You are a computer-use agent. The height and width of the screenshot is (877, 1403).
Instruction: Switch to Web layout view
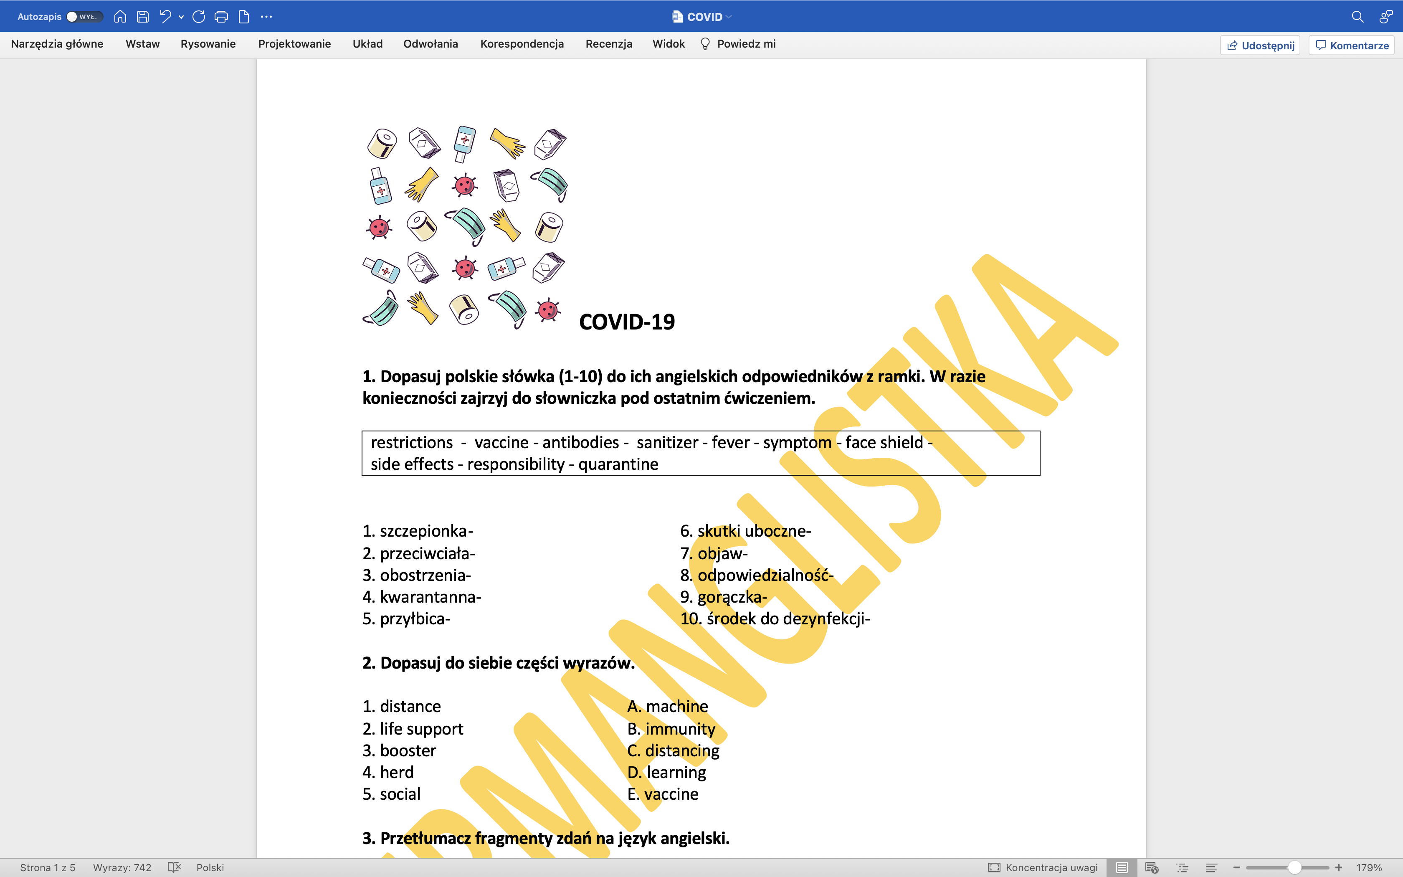click(1151, 867)
